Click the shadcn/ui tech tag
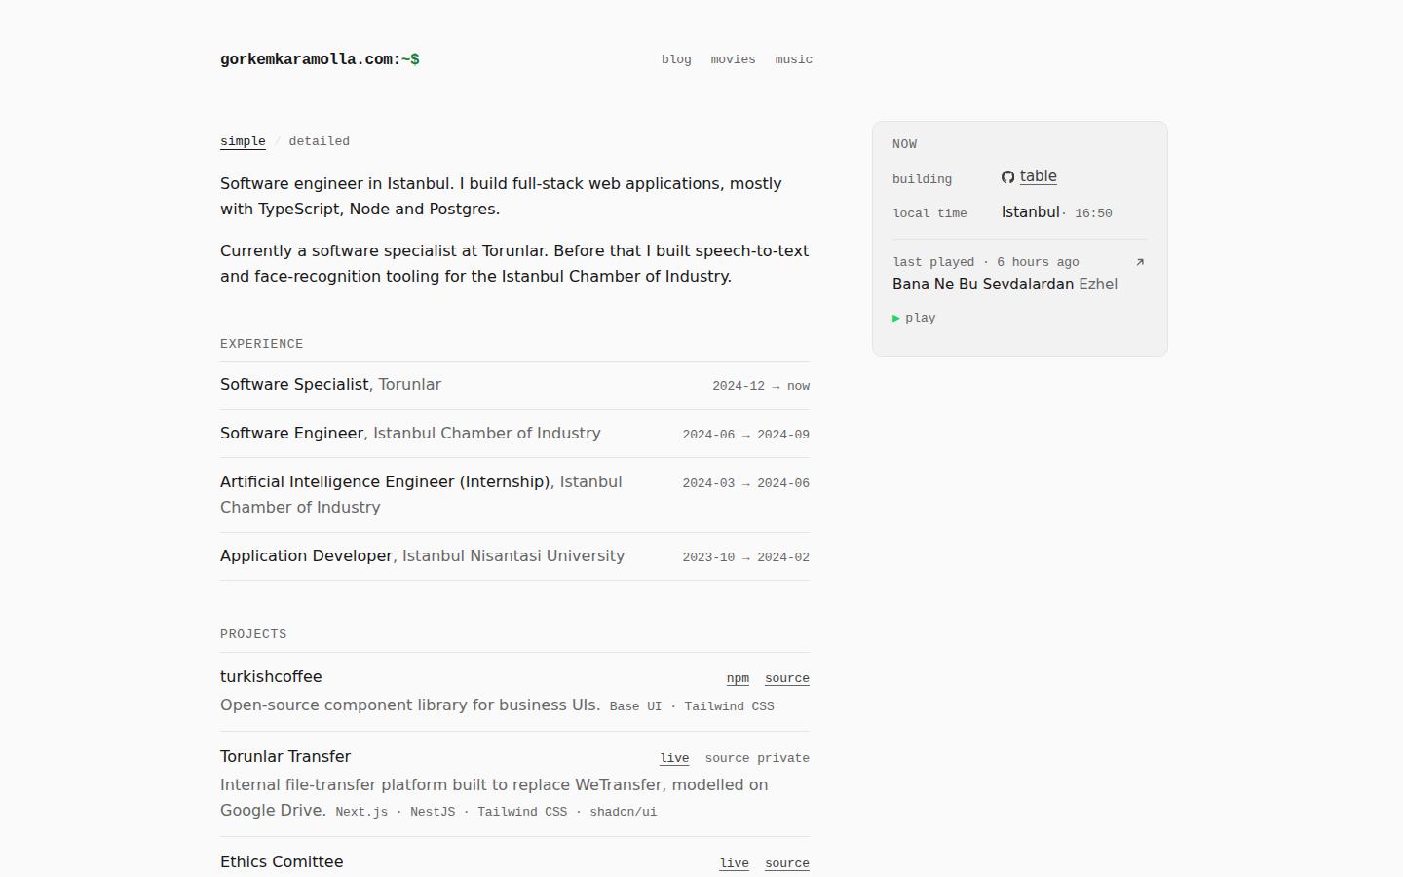The height and width of the screenshot is (877, 1403). (x=624, y=812)
